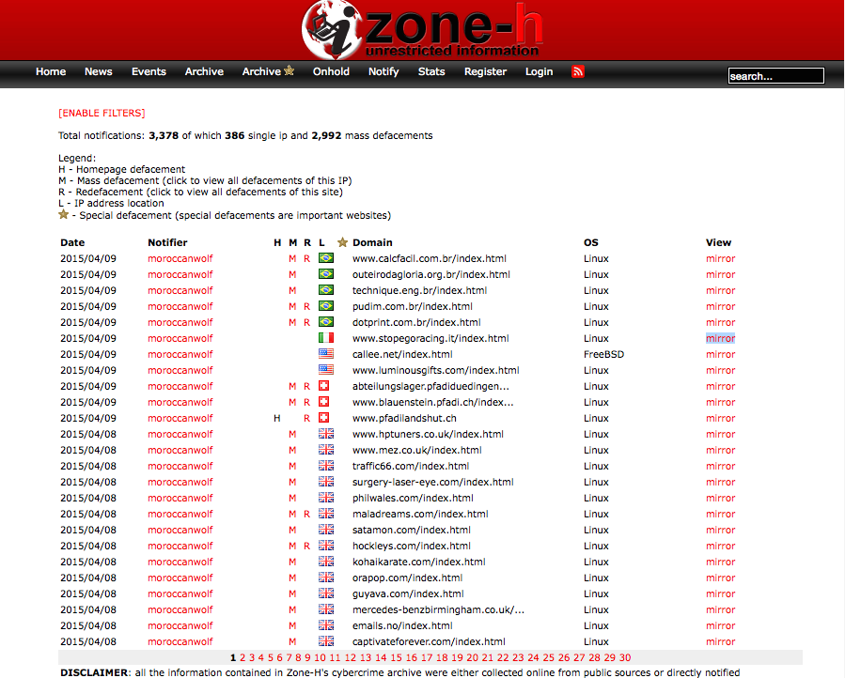The width and height of the screenshot is (845, 678).
Task: Go to page 10 of results
Action: [320, 657]
